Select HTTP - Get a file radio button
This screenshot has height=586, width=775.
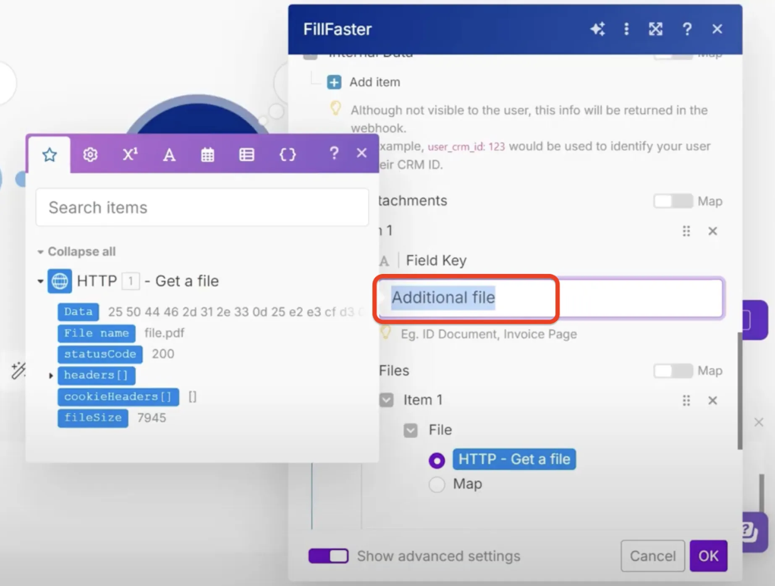tap(437, 460)
